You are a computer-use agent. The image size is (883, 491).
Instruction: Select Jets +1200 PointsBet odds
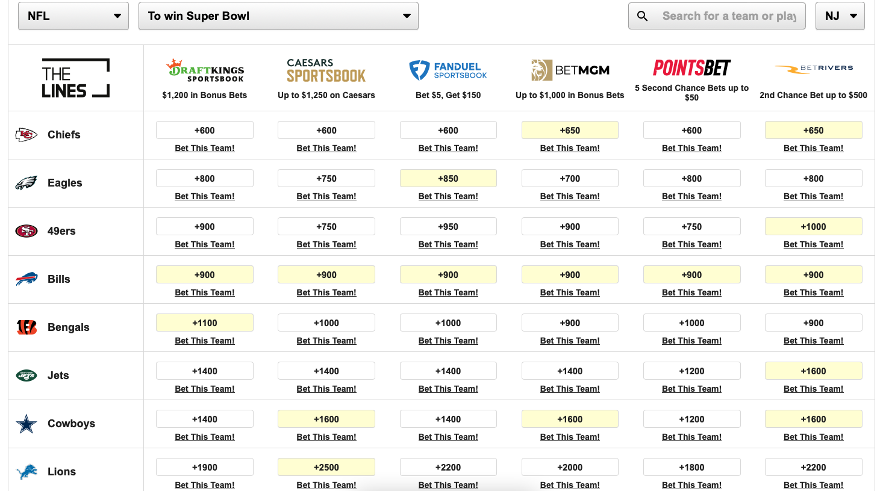click(691, 371)
